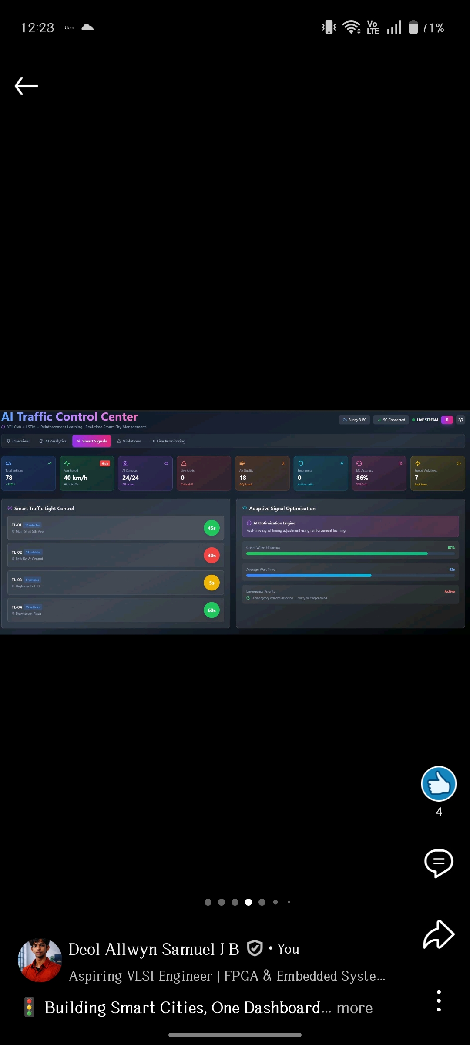Open the three-dot more options menu
470x1045 pixels.
[439, 1001]
